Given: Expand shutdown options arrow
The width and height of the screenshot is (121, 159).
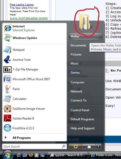Looking at the screenshot, I should coord(98,146).
